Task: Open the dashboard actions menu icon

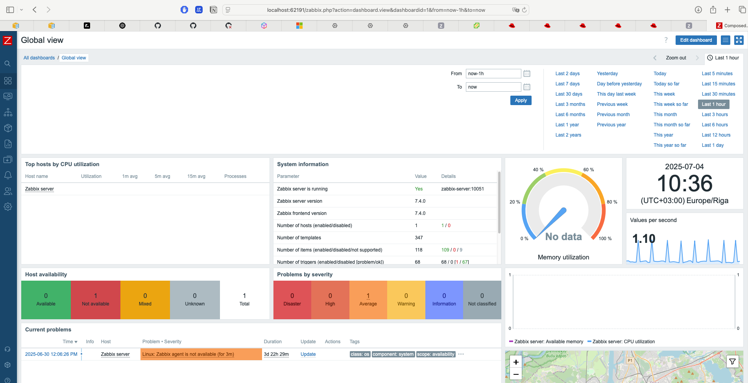Action: tap(726, 40)
